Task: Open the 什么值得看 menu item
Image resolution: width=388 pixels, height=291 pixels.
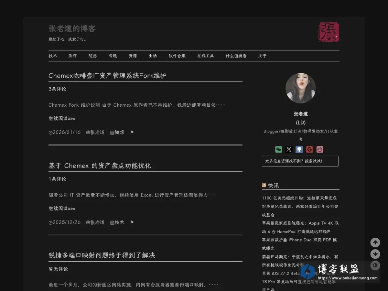Action: coord(236,56)
